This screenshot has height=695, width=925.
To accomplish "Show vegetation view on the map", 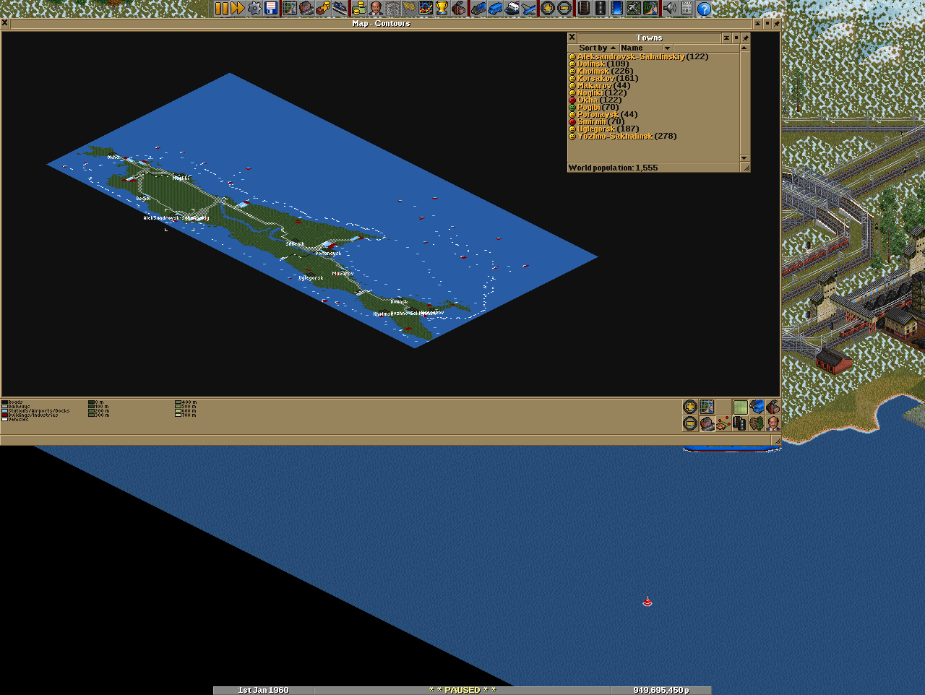I will pos(757,423).
